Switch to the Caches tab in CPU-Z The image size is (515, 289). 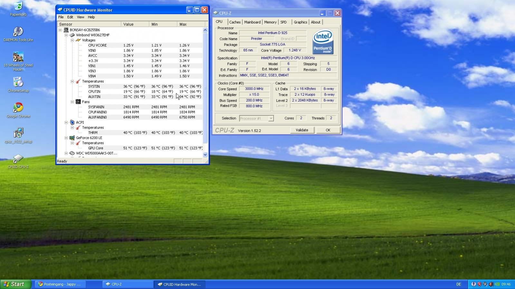[235, 22]
